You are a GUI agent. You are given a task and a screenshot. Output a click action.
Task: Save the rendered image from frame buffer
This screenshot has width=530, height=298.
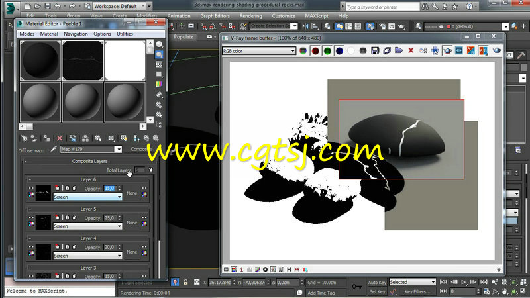coord(375,51)
